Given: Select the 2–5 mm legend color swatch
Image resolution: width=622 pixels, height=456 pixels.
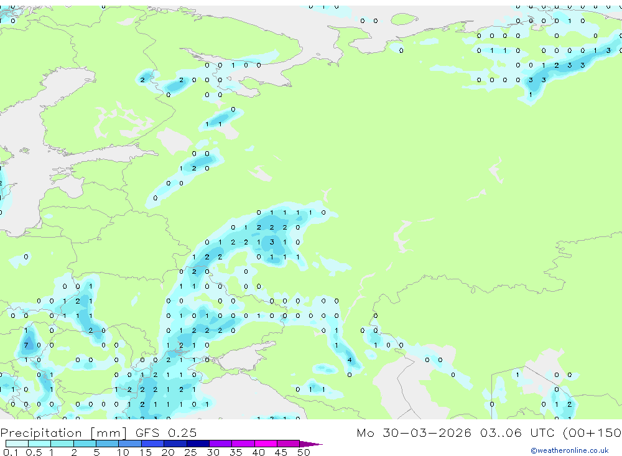Looking at the screenshot, I should pos(85,444).
